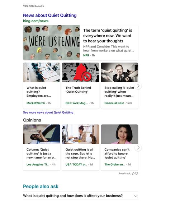
Task: Click the thumbs down feedback icon
Action: click(137, 174)
